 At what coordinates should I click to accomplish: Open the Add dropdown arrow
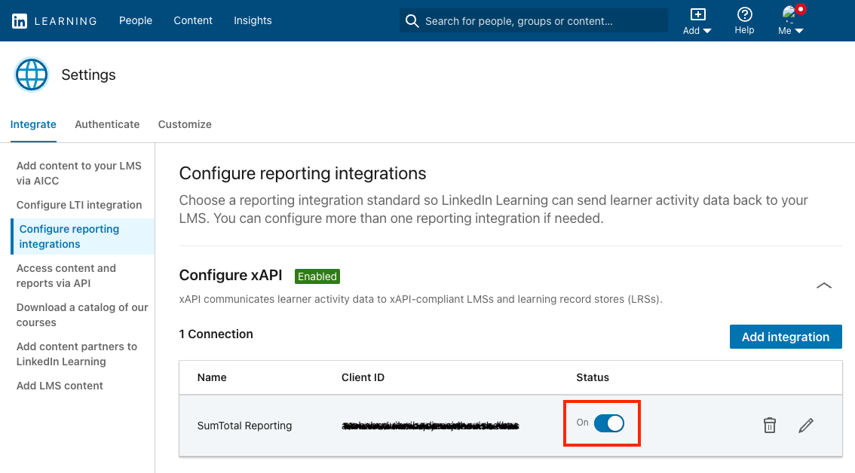(707, 31)
